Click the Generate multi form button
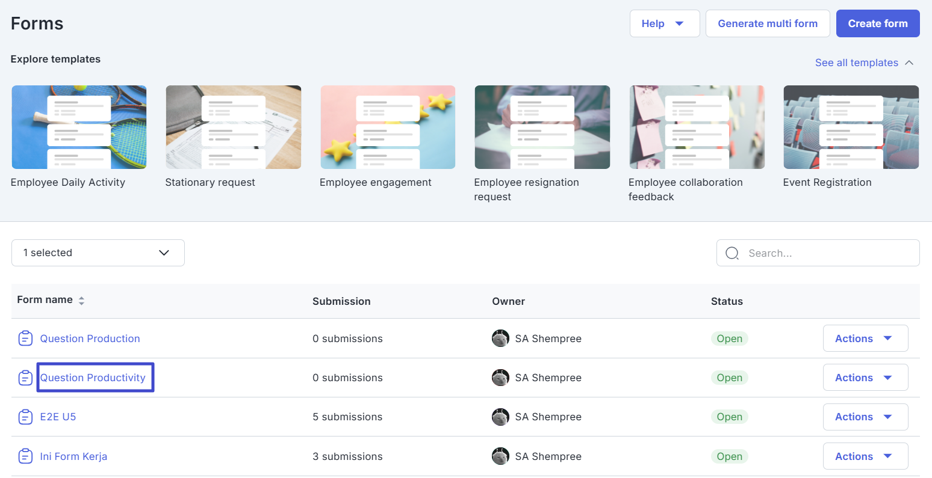The width and height of the screenshot is (932, 478). pos(768,23)
